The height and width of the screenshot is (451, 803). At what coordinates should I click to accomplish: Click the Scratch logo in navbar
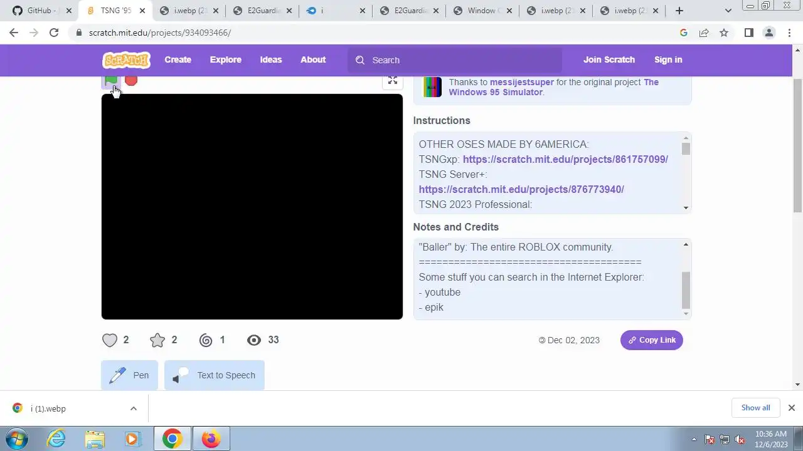[x=127, y=60]
